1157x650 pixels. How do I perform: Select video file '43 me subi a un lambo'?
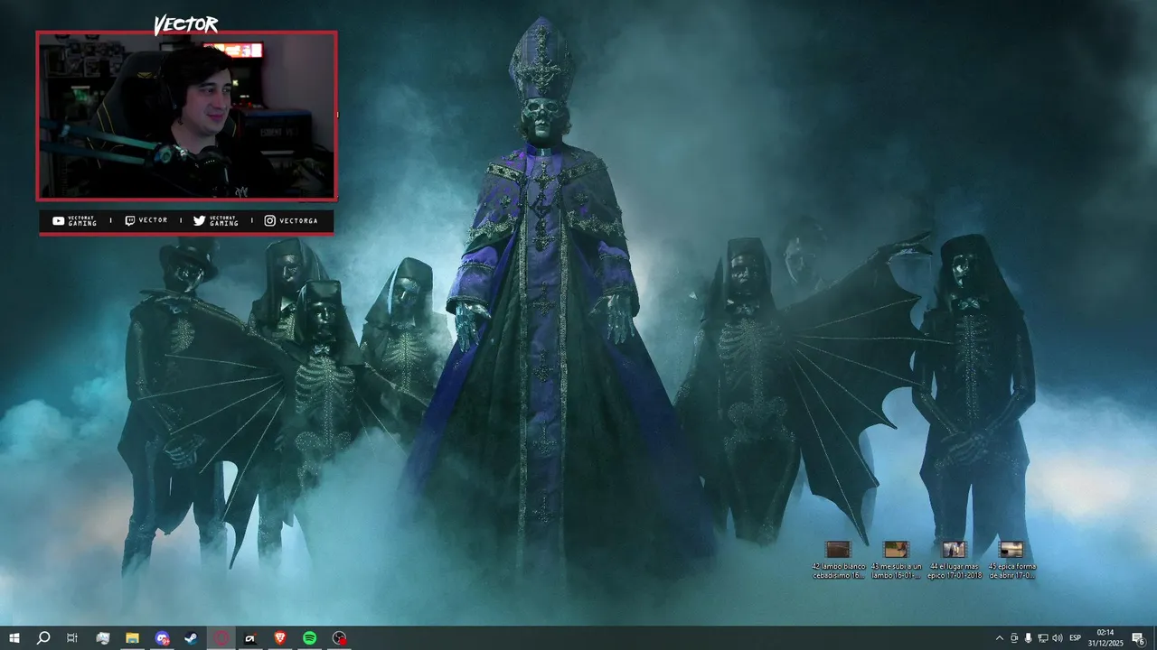(x=897, y=560)
